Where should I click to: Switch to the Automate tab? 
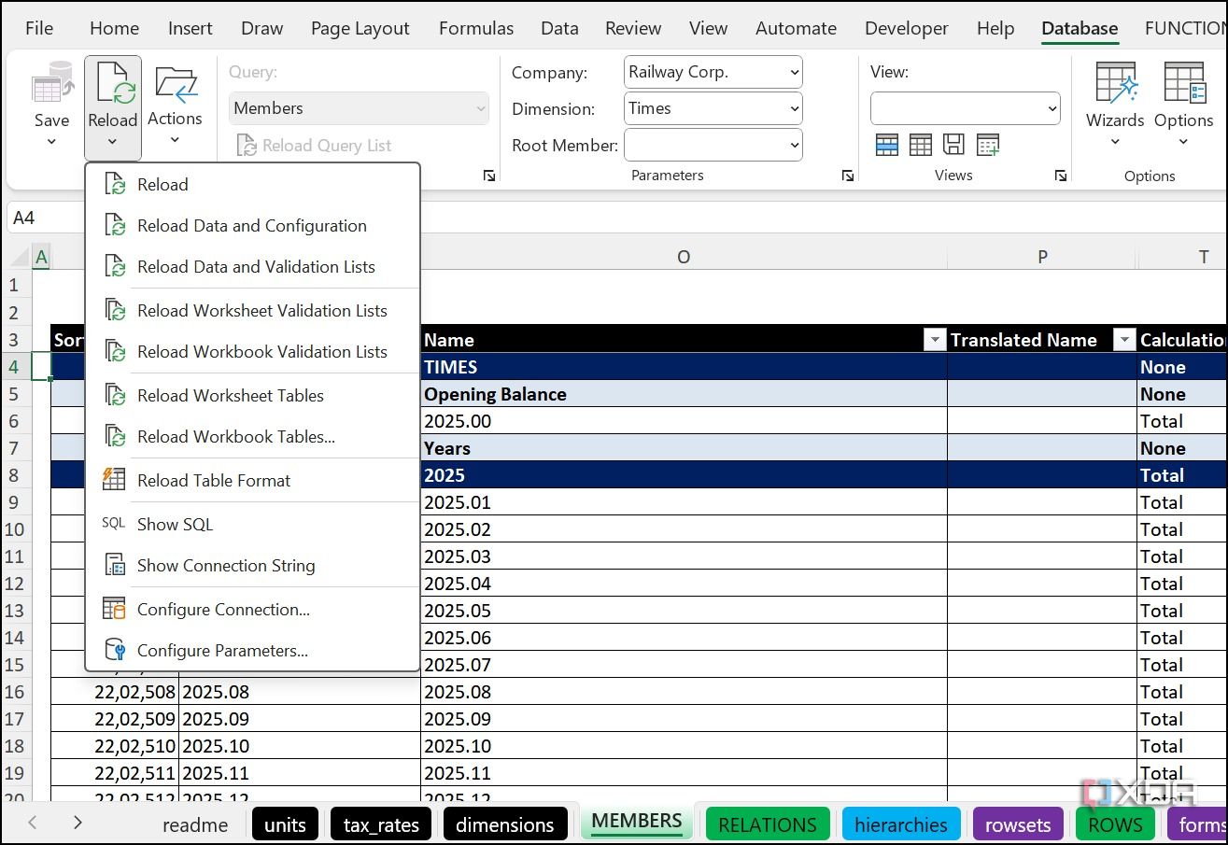point(796,28)
